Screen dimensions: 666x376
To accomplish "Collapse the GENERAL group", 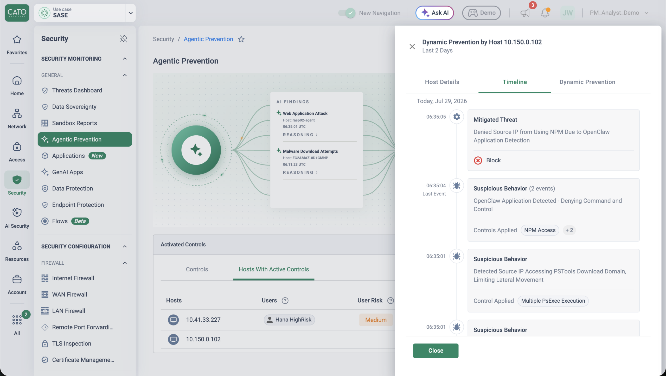I will [125, 75].
